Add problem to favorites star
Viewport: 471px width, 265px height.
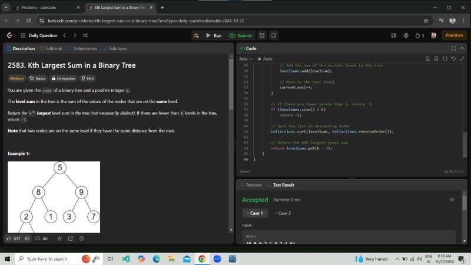pyautogui.click(x=59, y=238)
